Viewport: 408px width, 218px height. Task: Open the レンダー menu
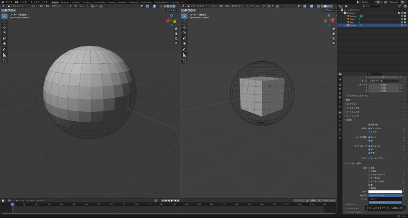[24, 2]
